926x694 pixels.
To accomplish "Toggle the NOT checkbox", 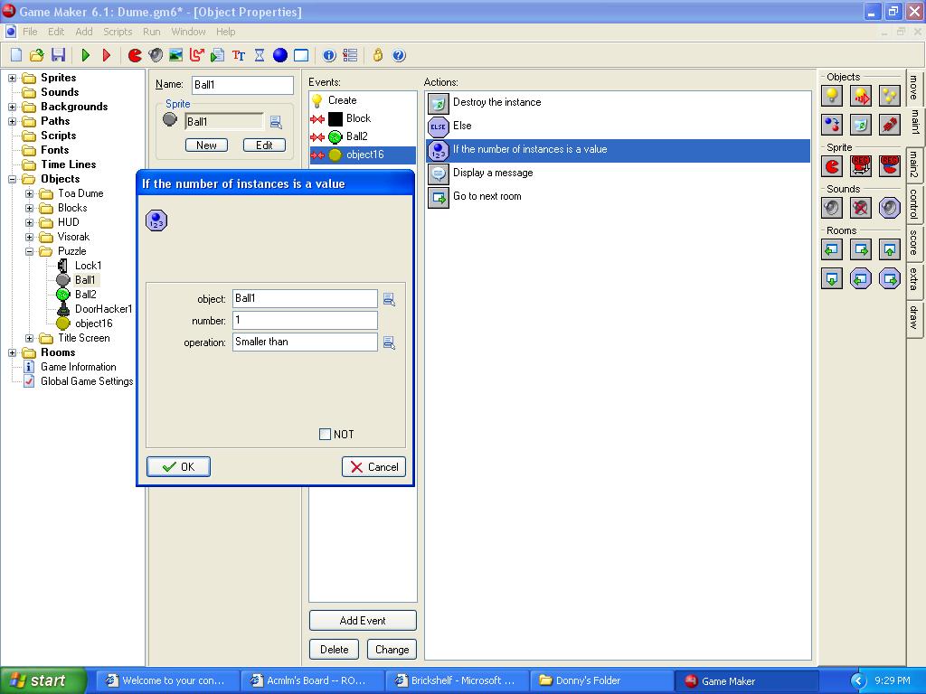I will [x=326, y=435].
